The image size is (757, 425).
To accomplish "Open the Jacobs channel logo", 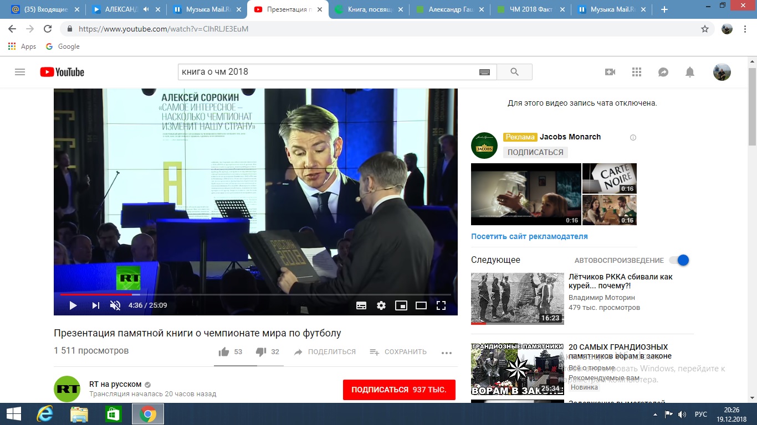I will [484, 146].
